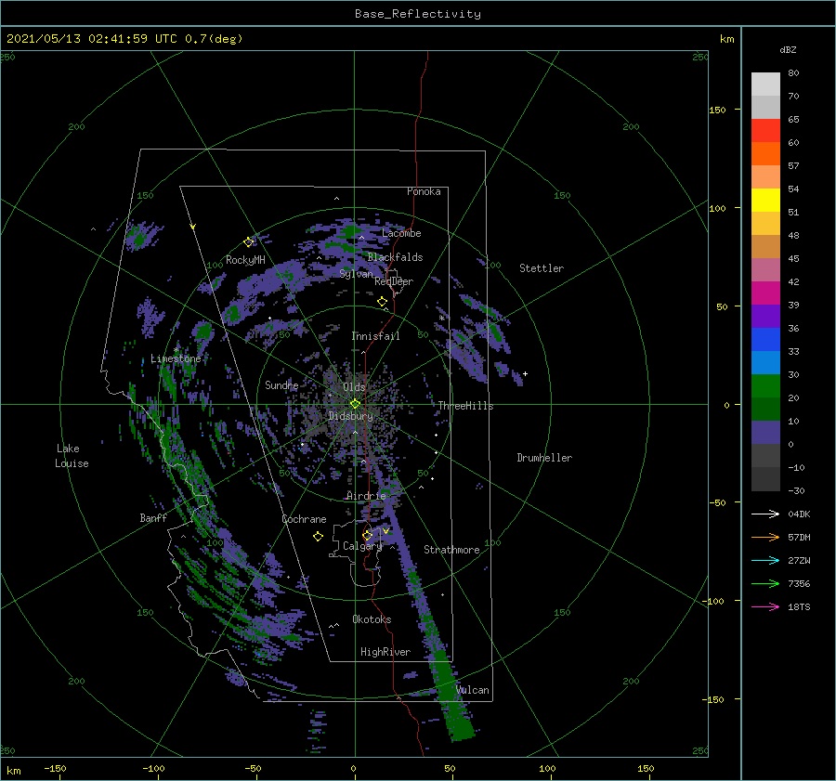Click the blue 36 dBZ color swatch
This screenshot has width=836, height=781.
point(765,340)
